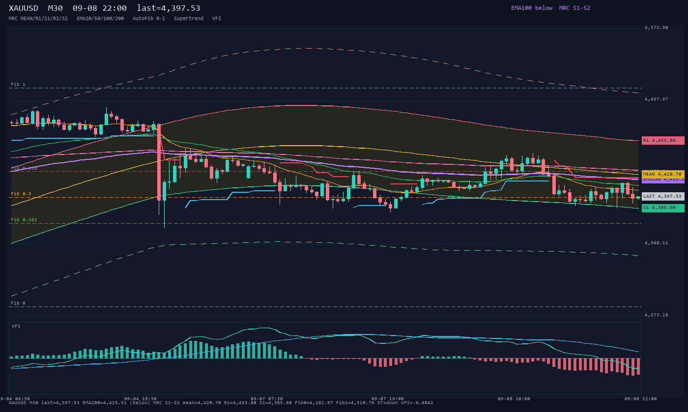Select the 'Fib 0.5' level label
The width and height of the screenshot is (688, 412).
coord(21,194)
